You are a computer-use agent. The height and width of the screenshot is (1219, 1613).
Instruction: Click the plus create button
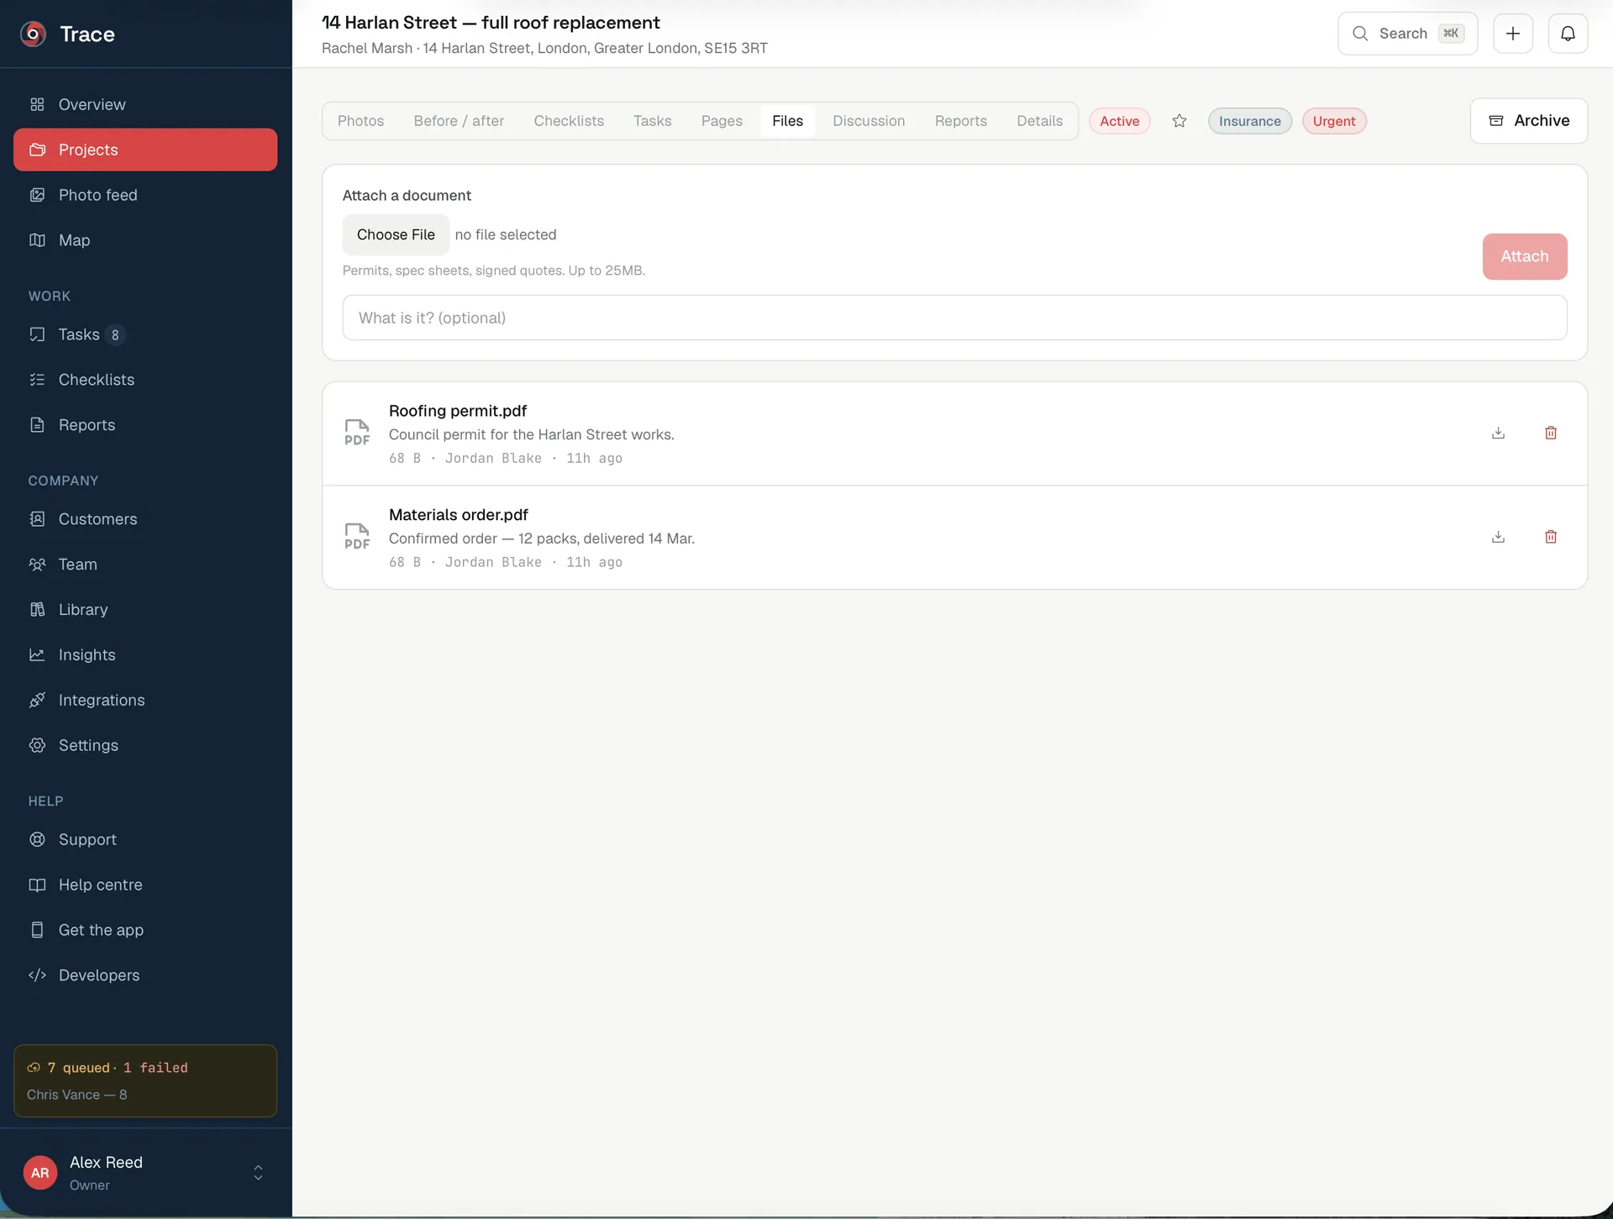point(1513,34)
